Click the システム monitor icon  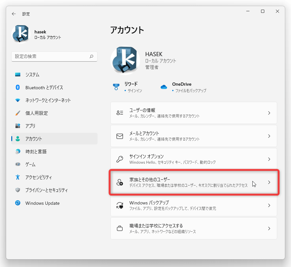pyautogui.click(x=18, y=74)
